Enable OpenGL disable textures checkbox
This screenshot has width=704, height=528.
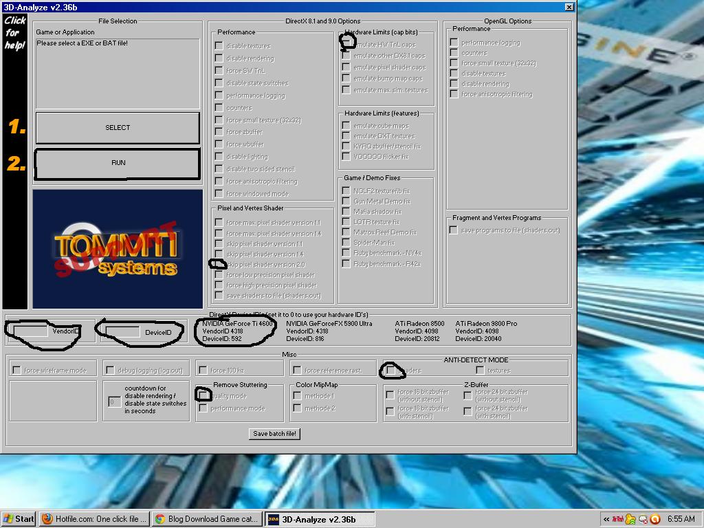point(454,74)
